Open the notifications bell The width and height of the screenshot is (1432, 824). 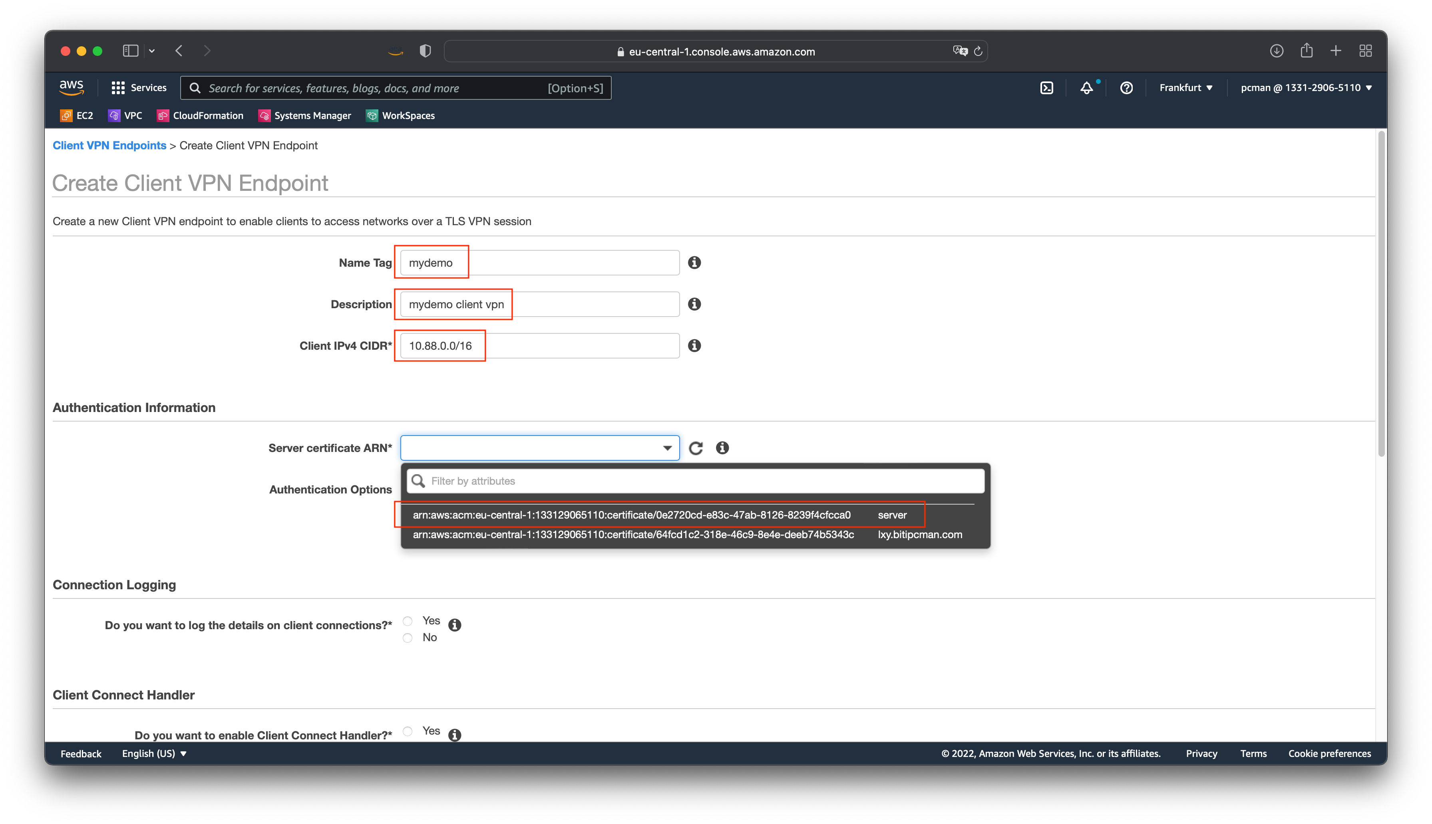1086,88
